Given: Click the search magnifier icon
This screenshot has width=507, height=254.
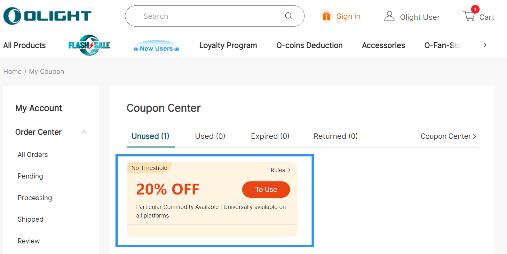Looking at the screenshot, I should [x=288, y=16].
